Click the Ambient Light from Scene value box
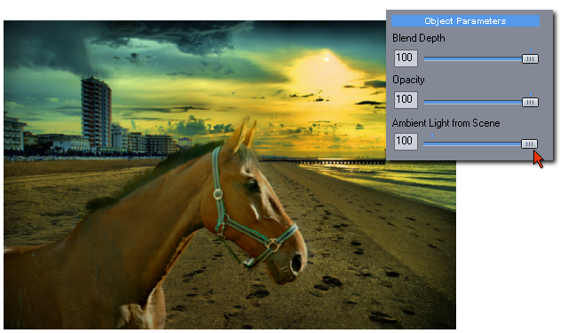Image resolution: width=568 pixels, height=333 pixels. pos(406,142)
